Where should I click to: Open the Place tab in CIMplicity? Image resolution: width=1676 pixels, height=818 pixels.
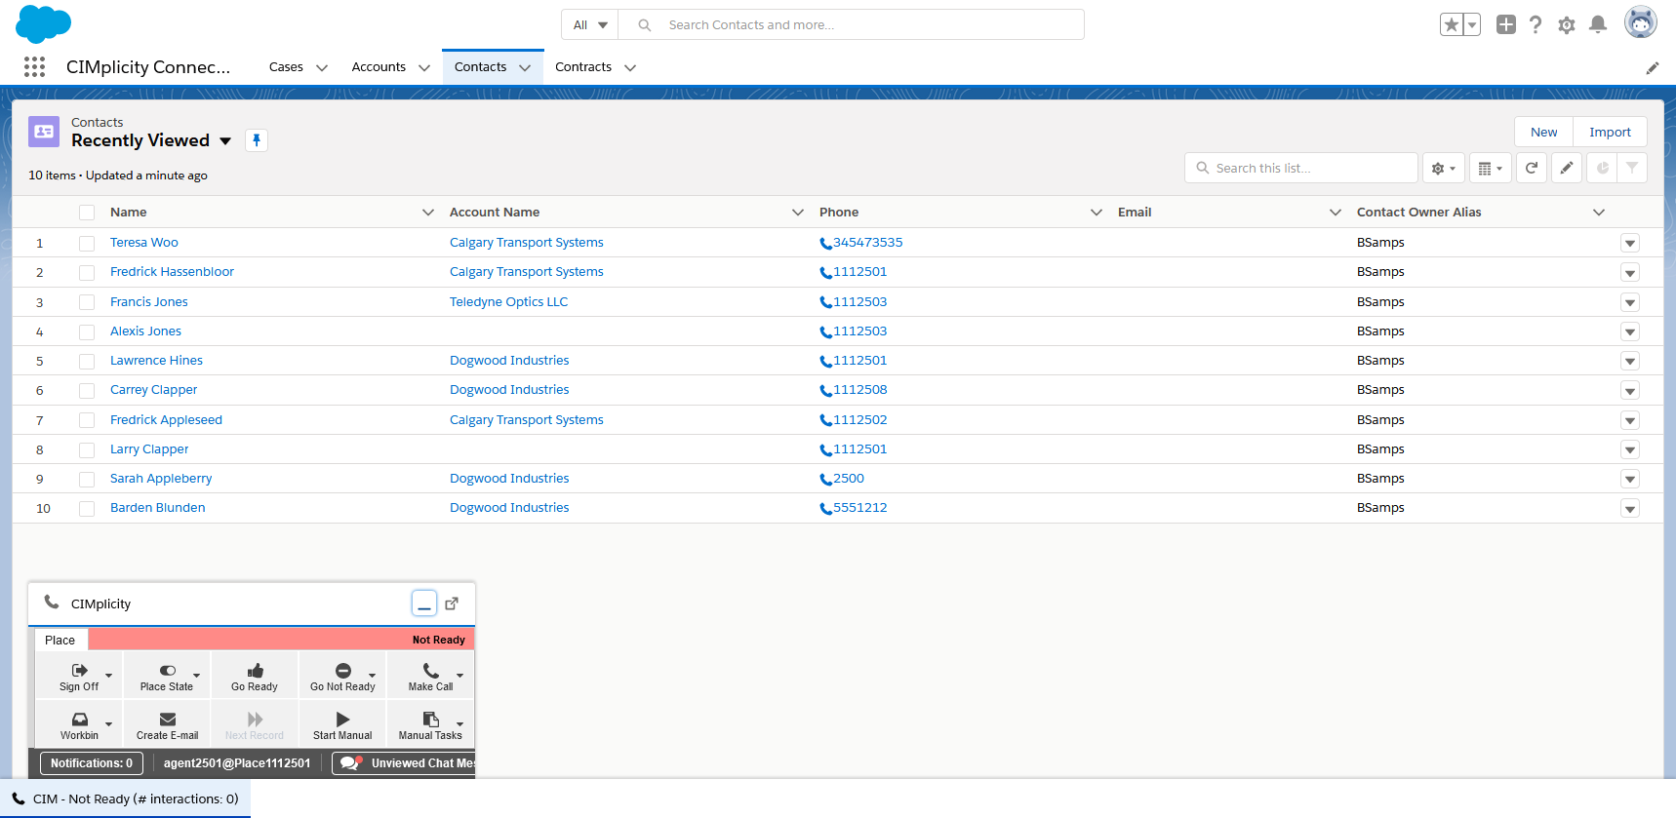(60, 640)
